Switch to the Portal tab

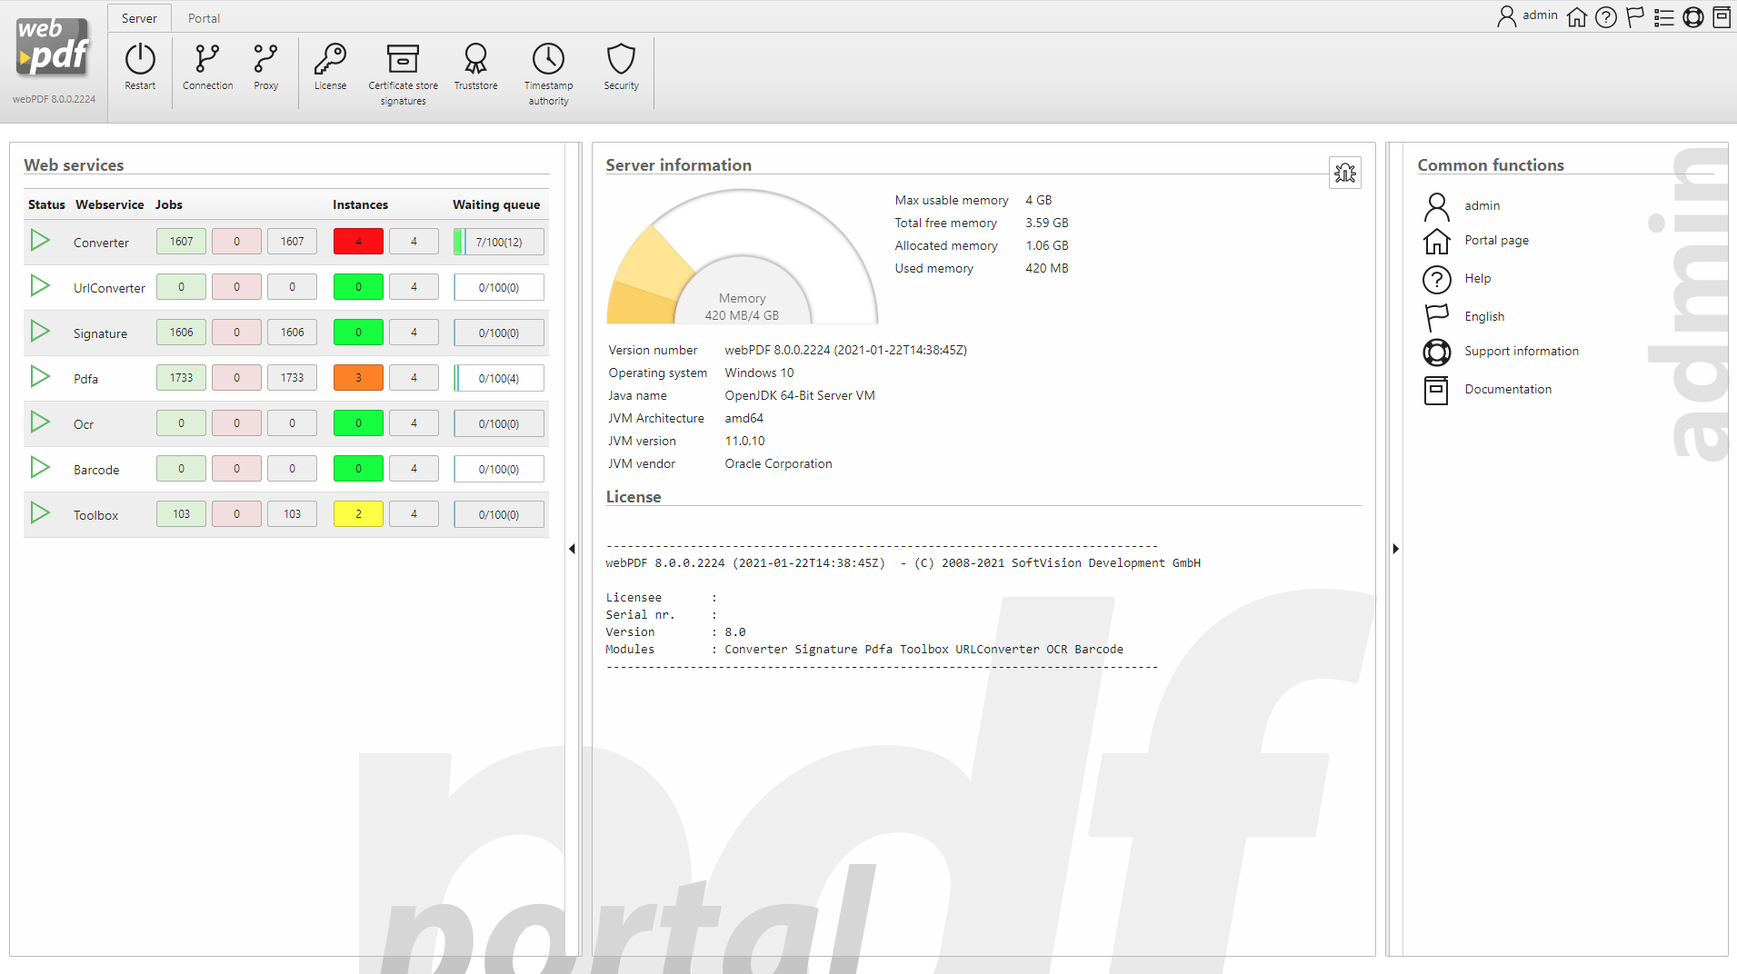204,17
